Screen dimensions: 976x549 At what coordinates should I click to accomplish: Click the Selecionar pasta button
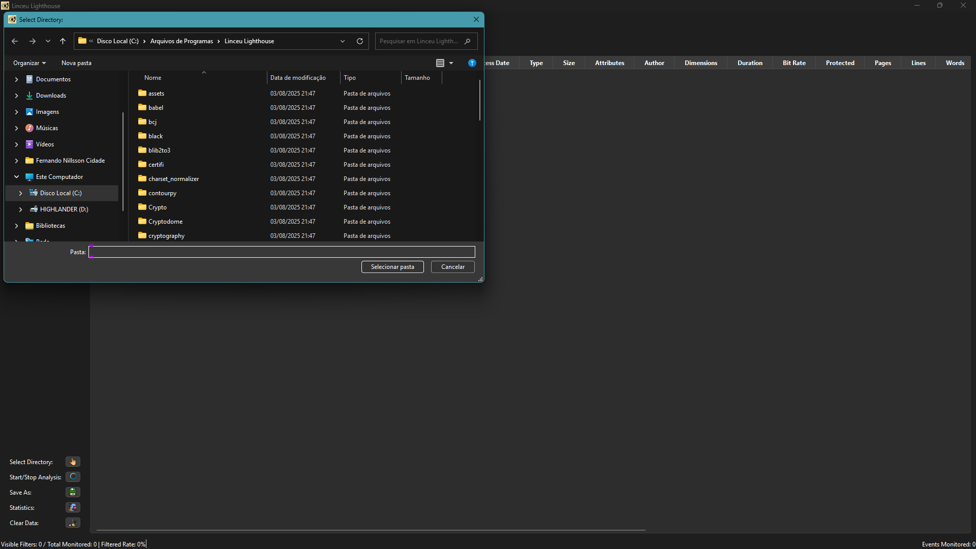[392, 267]
